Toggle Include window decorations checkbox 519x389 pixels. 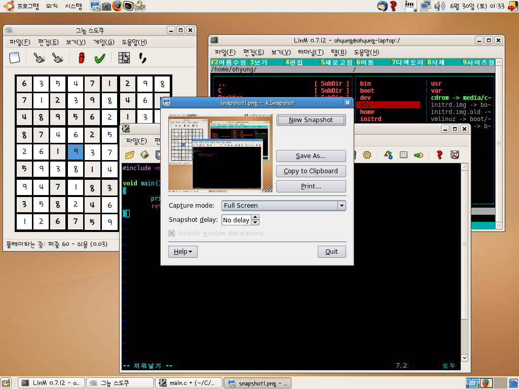[x=171, y=233]
